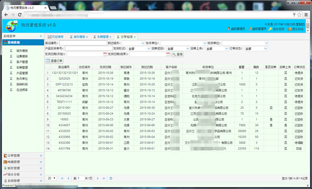Viewport: 312px width, 189px height.
Task: Open the 发货形式 dropdown
Action: [x=148, y=49]
